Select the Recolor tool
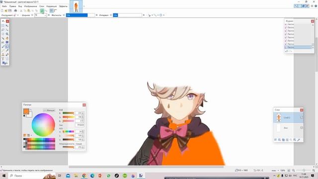This screenshot has height=179, width=318. pyautogui.click(x=7, y=55)
